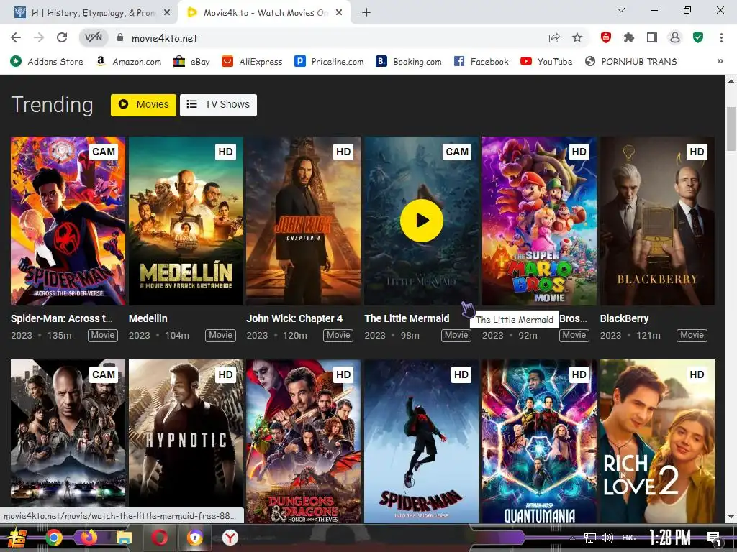The width and height of the screenshot is (737, 552).
Task: Select the Movie4k to tab
Action: pos(264,13)
